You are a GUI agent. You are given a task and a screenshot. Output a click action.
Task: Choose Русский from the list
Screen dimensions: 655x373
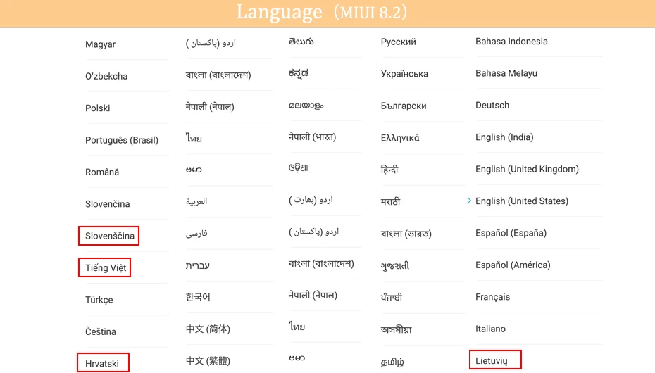pyautogui.click(x=398, y=42)
